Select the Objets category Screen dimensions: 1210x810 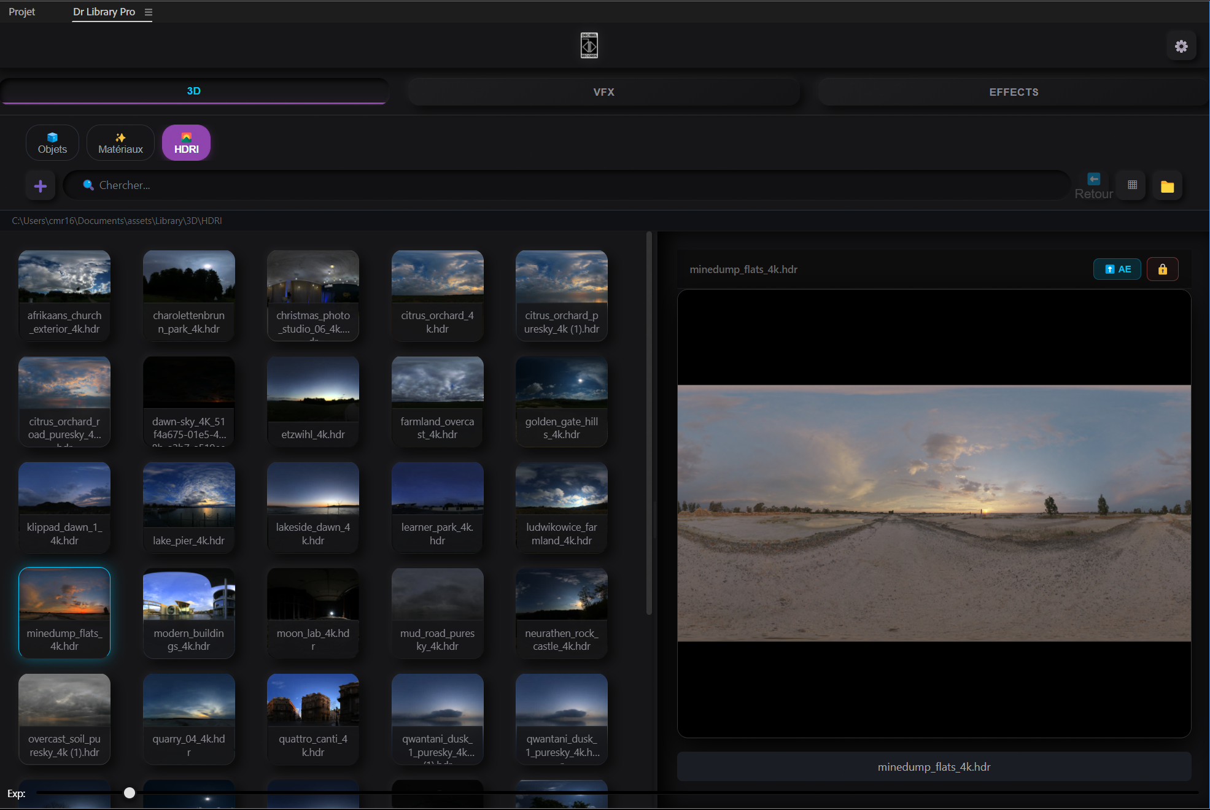[52, 143]
